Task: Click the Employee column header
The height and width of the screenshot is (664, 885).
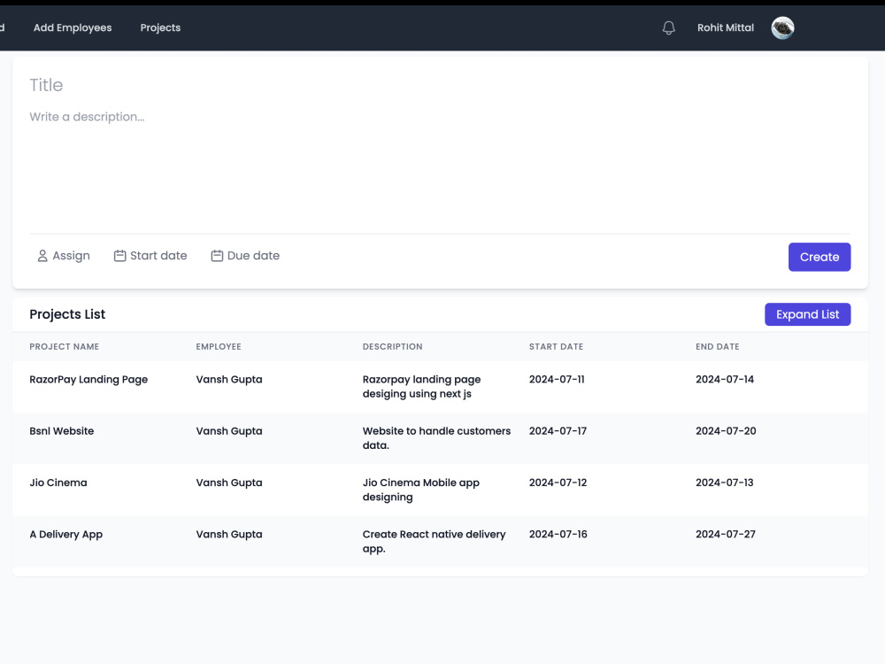Action: [219, 347]
